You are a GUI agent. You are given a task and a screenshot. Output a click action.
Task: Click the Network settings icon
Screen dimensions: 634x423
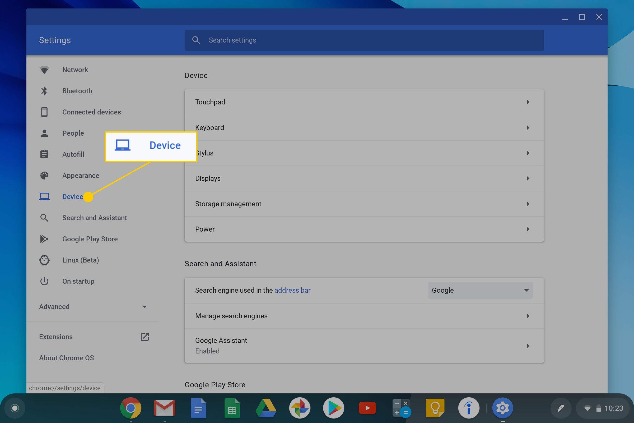click(x=45, y=70)
